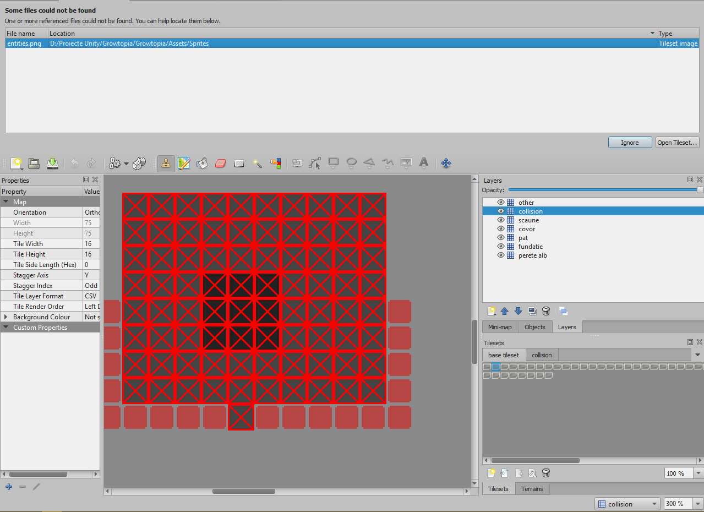Open current layer 'collision' combo box
The width and height of the screenshot is (704, 512).
(x=627, y=504)
